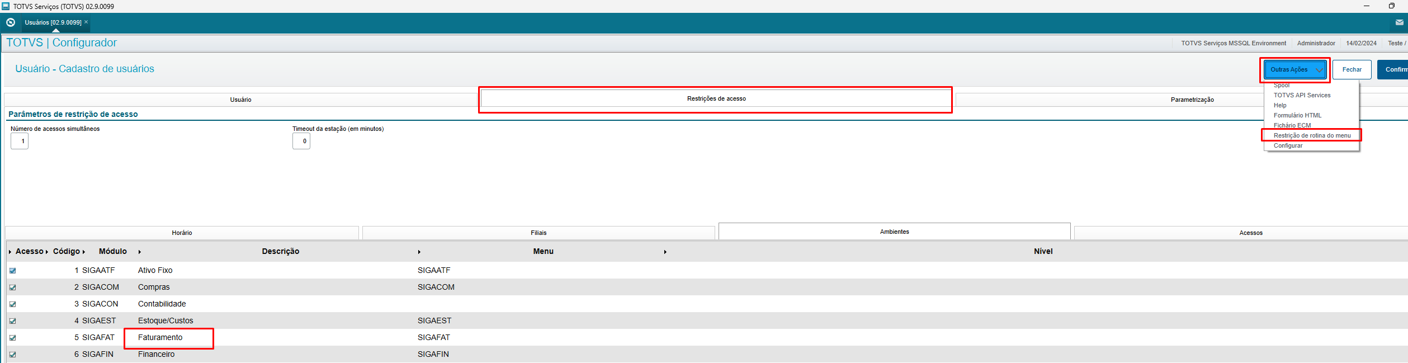
Task: Choose Fichário ECM menu entry
Action: [x=1292, y=125]
